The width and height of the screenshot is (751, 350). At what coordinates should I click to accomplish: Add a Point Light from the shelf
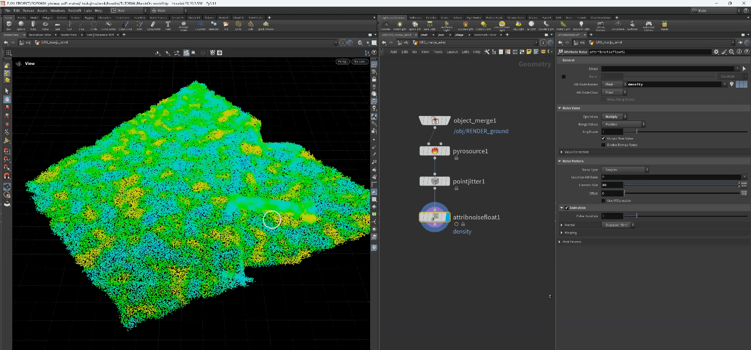[x=399, y=25]
